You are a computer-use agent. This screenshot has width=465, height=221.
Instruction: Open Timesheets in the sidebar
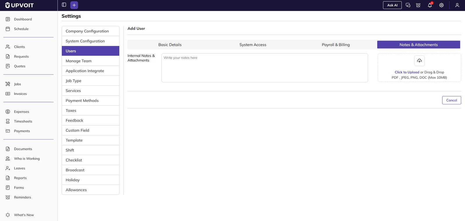coord(23,121)
